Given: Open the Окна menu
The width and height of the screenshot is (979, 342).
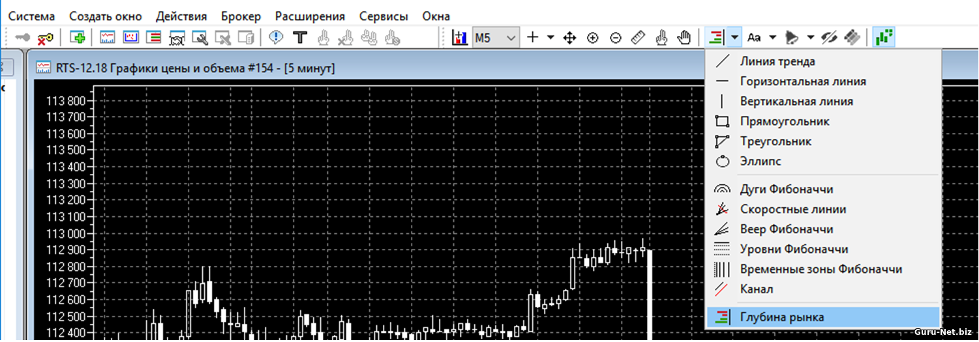Looking at the screenshot, I should (x=436, y=16).
